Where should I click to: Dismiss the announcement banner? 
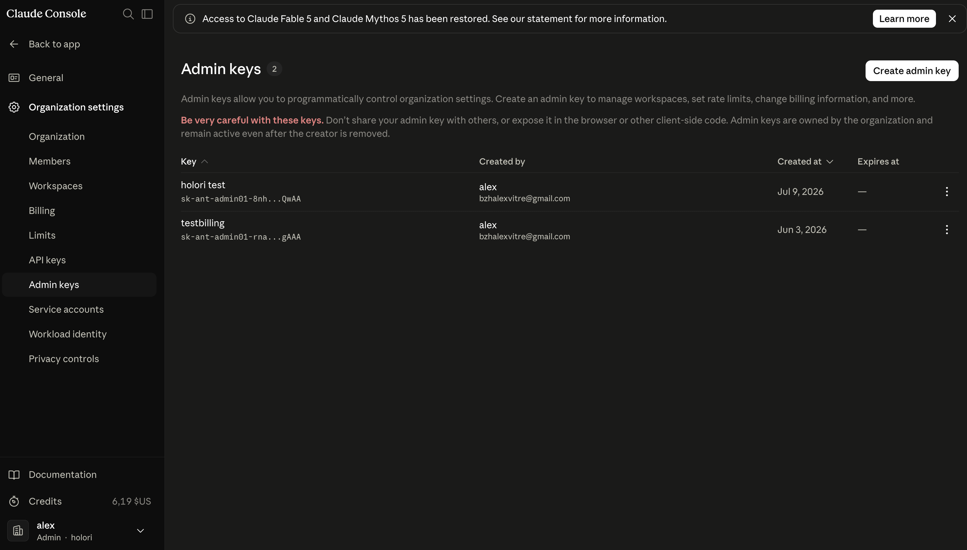(x=952, y=19)
